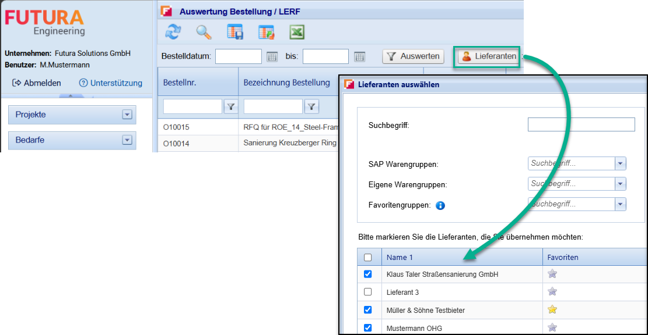Image resolution: width=648 pixels, height=335 pixels.
Task: Remove favorite star from Müller & Söhne Testbieter
Action: point(552,309)
